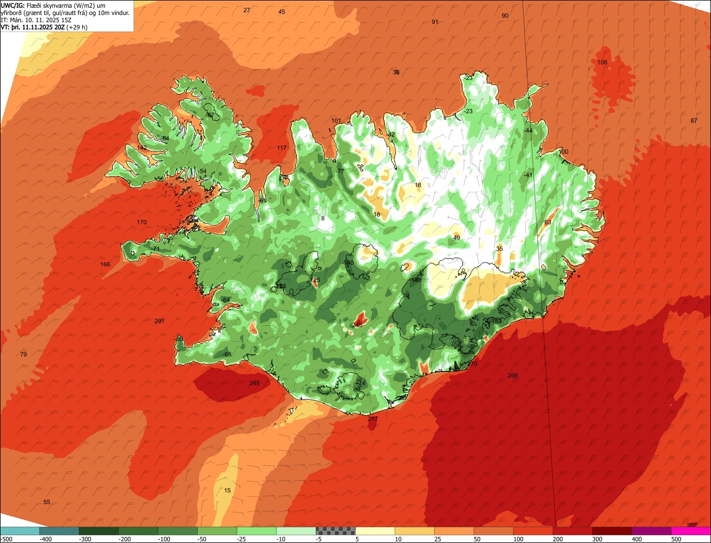Viewport: 711px width, 543px height.
Task: Click the map value 8 in the central-west white patch
Action: click(x=322, y=218)
